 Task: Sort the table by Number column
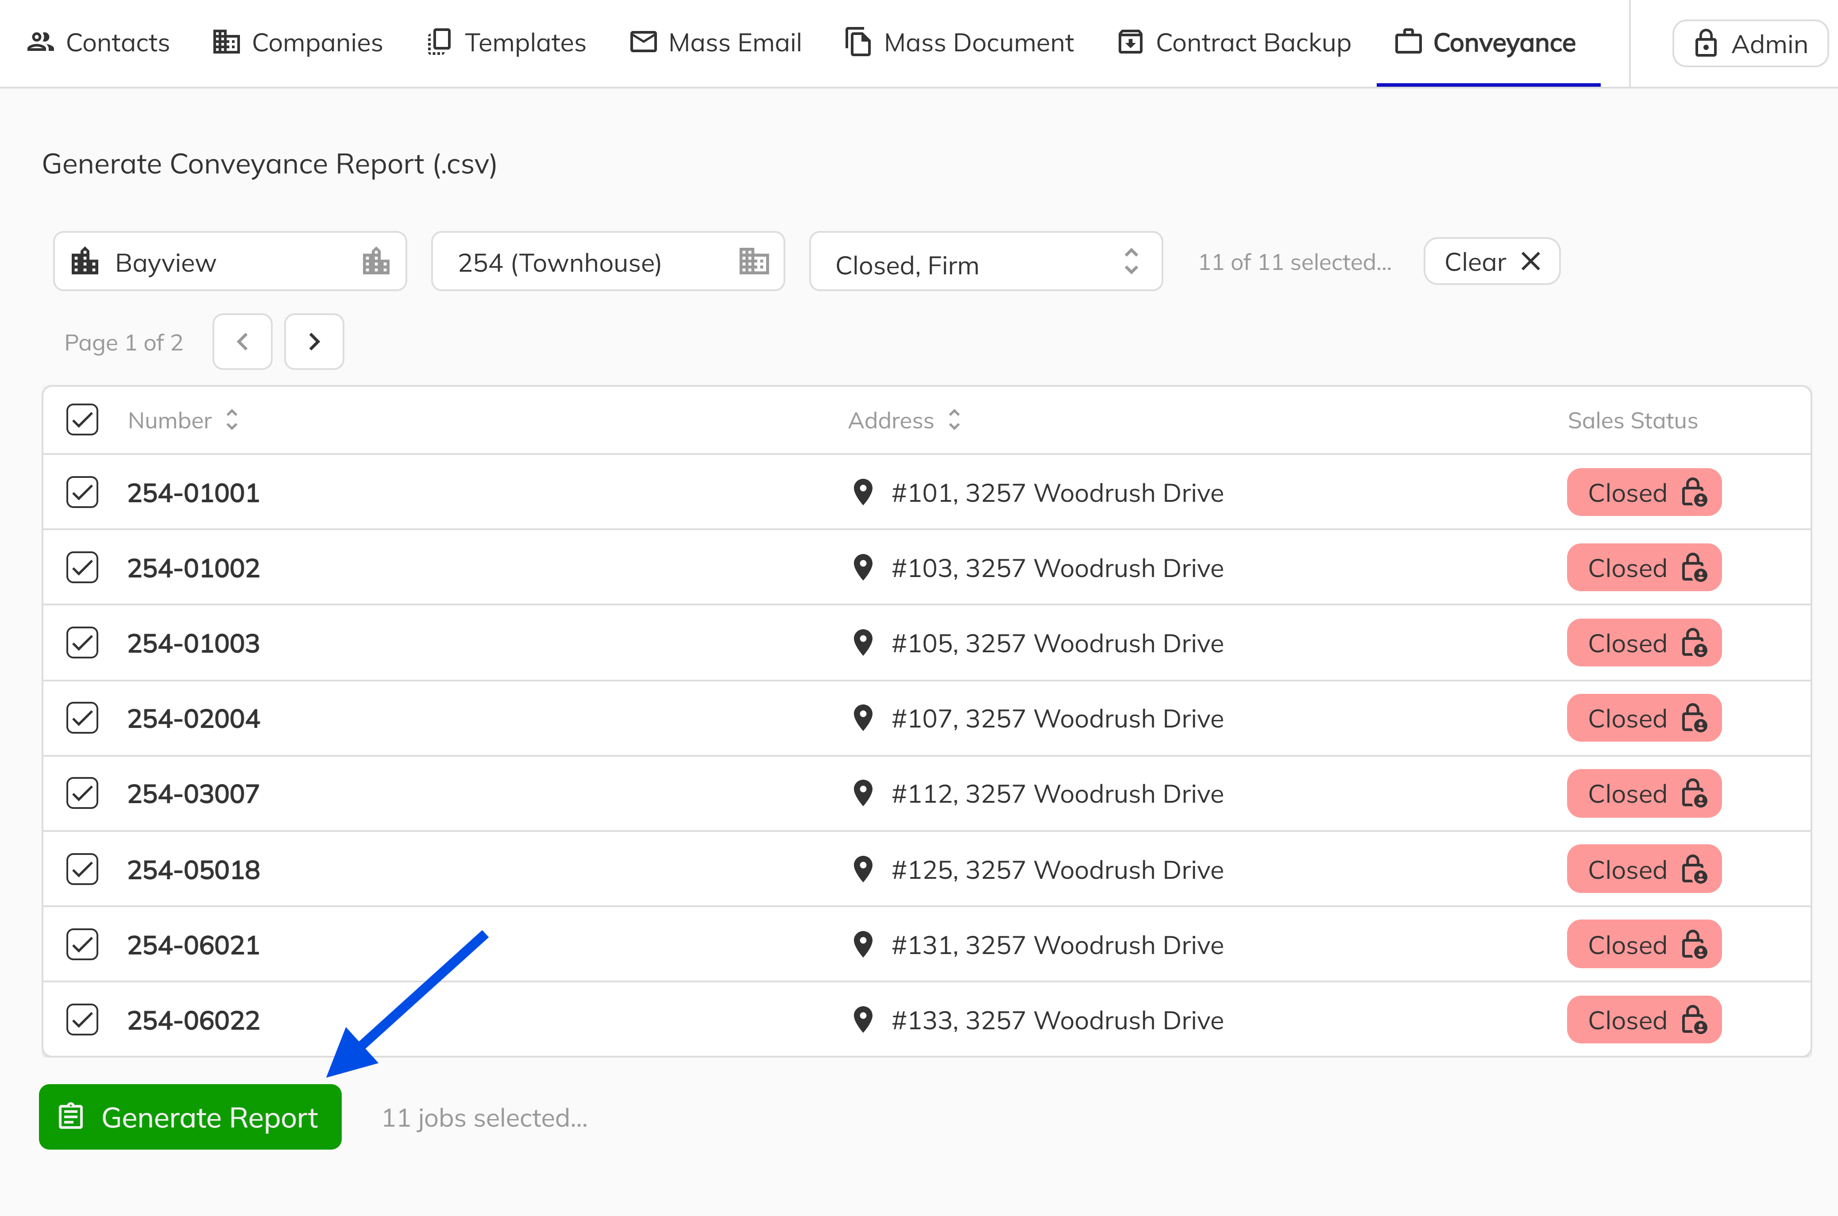(231, 419)
